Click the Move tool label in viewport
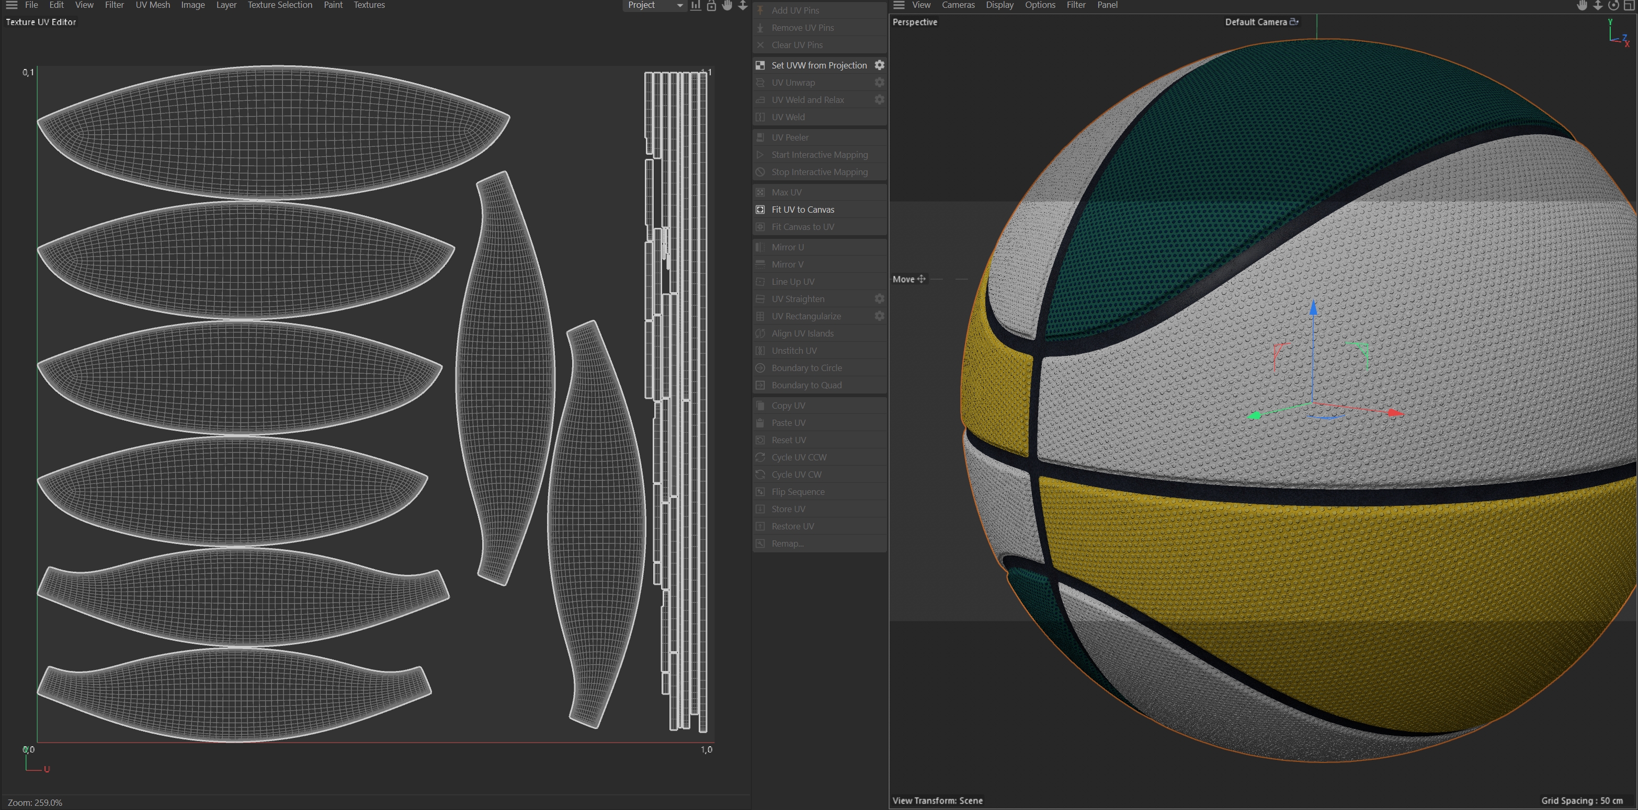Screen dimensions: 1638x810 pyautogui.click(x=904, y=279)
